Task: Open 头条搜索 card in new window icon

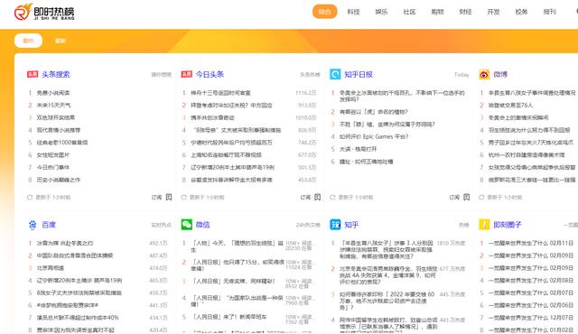Action: click(x=169, y=198)
